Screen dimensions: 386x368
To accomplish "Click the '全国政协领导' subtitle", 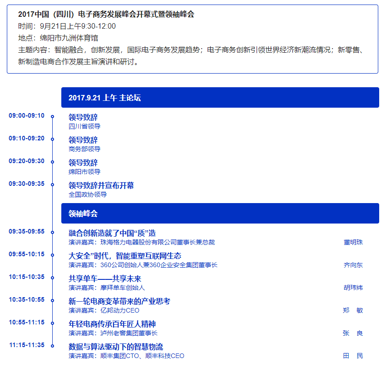I will point(88,194).
